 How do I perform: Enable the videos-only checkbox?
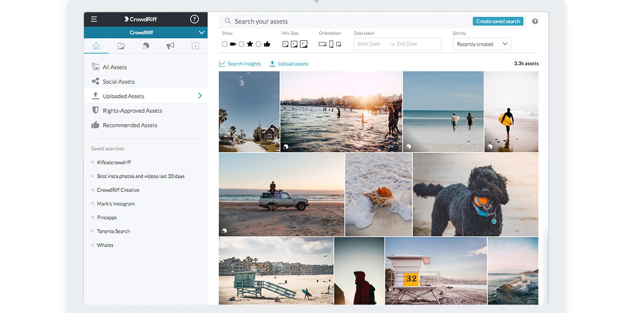click(224, 44)
